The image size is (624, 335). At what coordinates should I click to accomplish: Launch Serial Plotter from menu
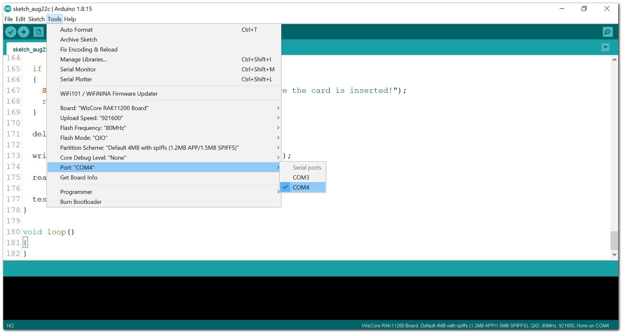164,79
